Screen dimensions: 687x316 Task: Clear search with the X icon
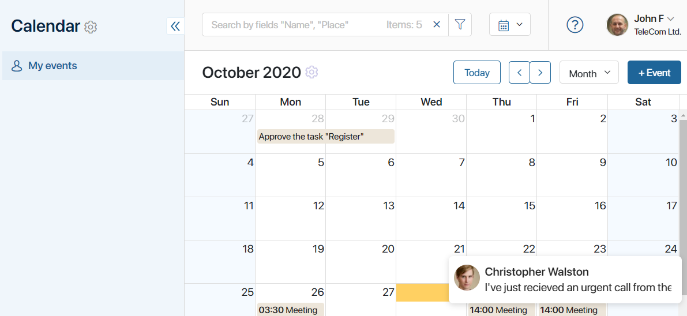(x=437, y=25)
